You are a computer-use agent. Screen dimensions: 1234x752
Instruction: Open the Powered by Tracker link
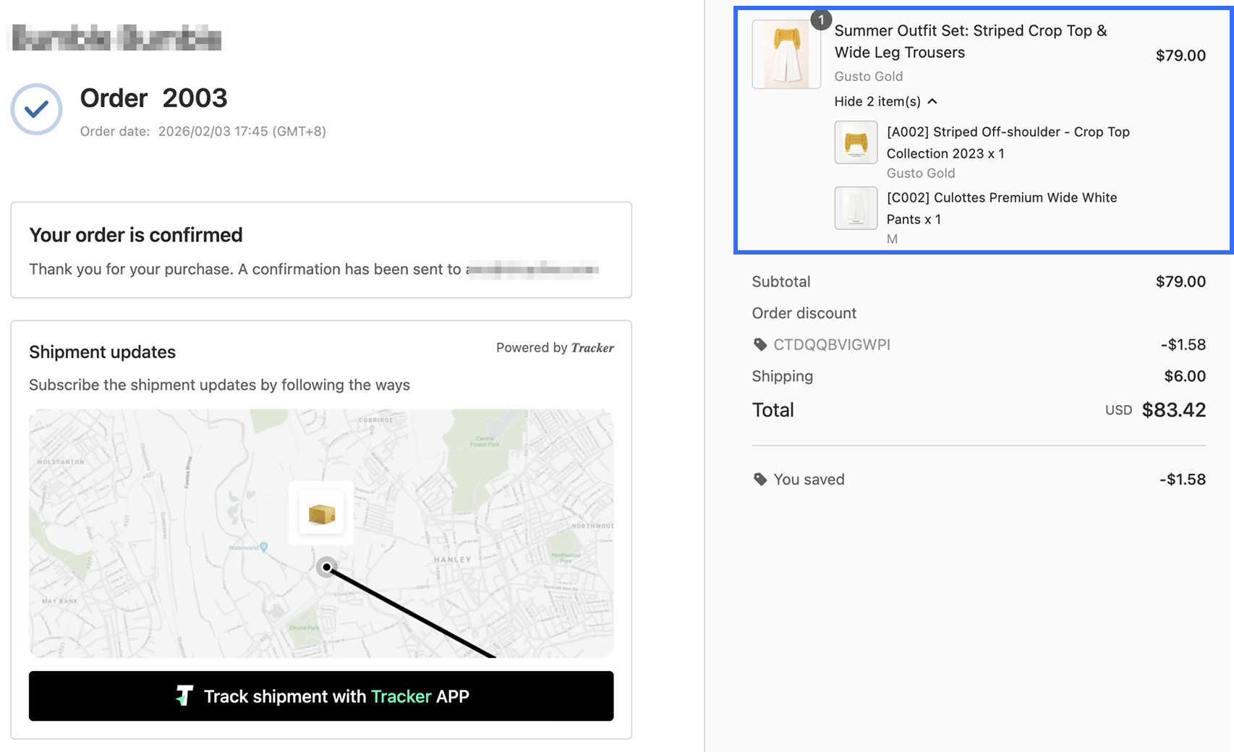[x=555, y=348]
